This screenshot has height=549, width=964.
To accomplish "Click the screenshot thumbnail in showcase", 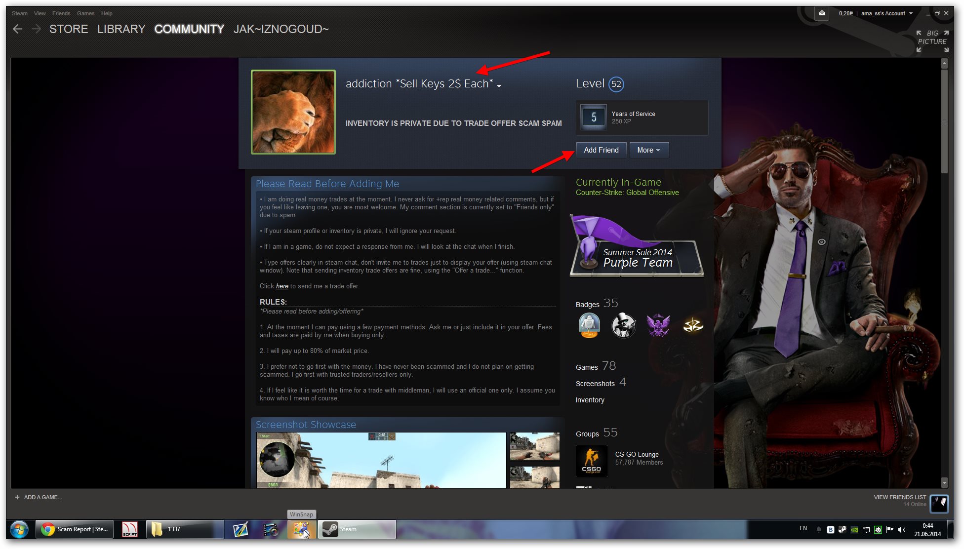I will (535, 445).
